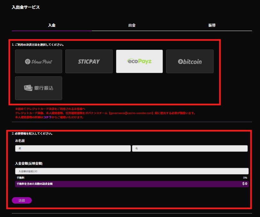This screenshot has width=260, height=217.
Task: Click the 0% fee value
Action: [x=245, y=178]
